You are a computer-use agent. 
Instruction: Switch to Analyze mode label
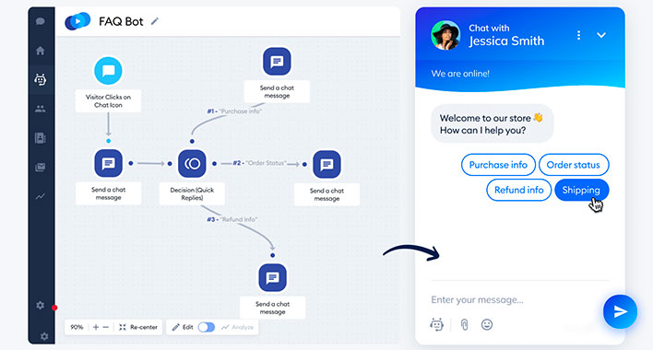click(x=237, y=327)
